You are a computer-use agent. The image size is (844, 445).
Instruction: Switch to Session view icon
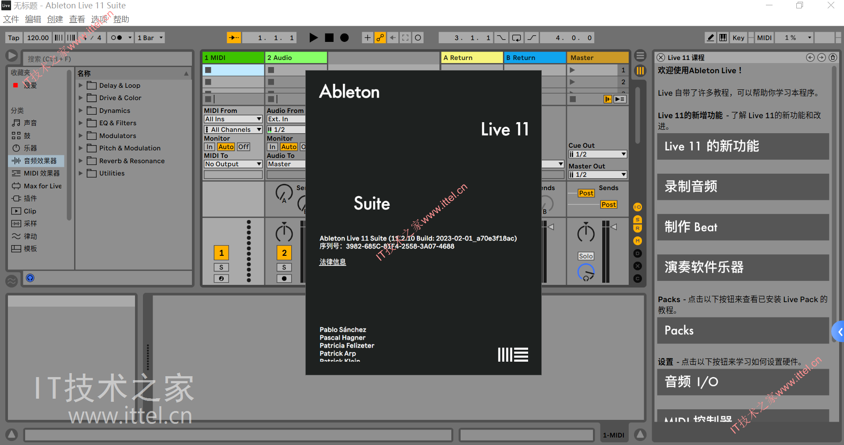pyautogui.click(x=640, y=71)
